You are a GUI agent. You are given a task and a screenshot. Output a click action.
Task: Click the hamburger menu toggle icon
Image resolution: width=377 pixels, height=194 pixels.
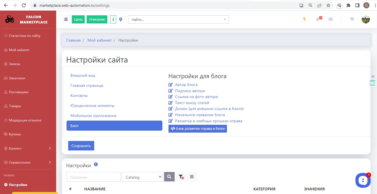(x=66, y=20)
